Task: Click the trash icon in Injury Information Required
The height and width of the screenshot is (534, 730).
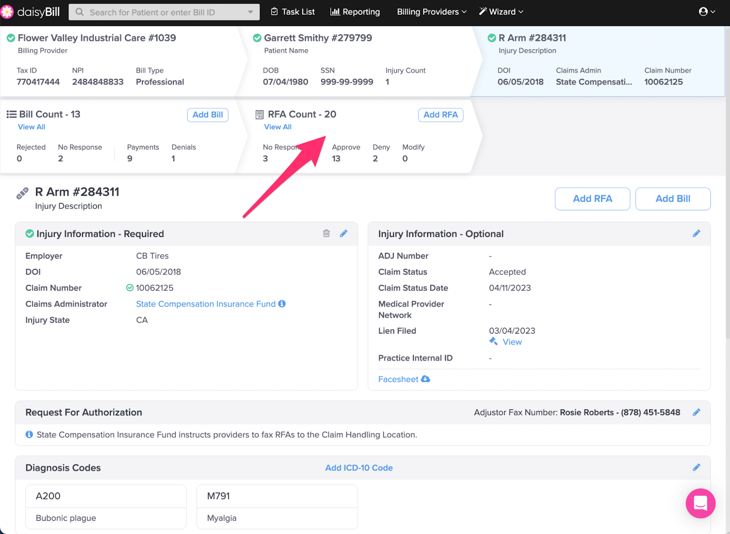Action: tap(326, 233)
